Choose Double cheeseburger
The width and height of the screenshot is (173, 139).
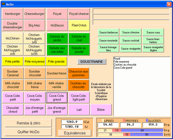tap(13, 25)
